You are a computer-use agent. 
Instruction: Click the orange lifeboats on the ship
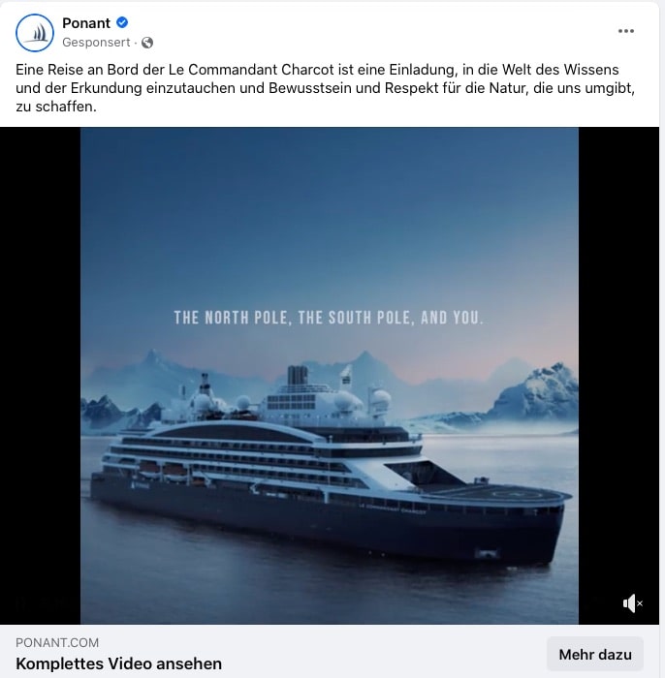[162, 468]
